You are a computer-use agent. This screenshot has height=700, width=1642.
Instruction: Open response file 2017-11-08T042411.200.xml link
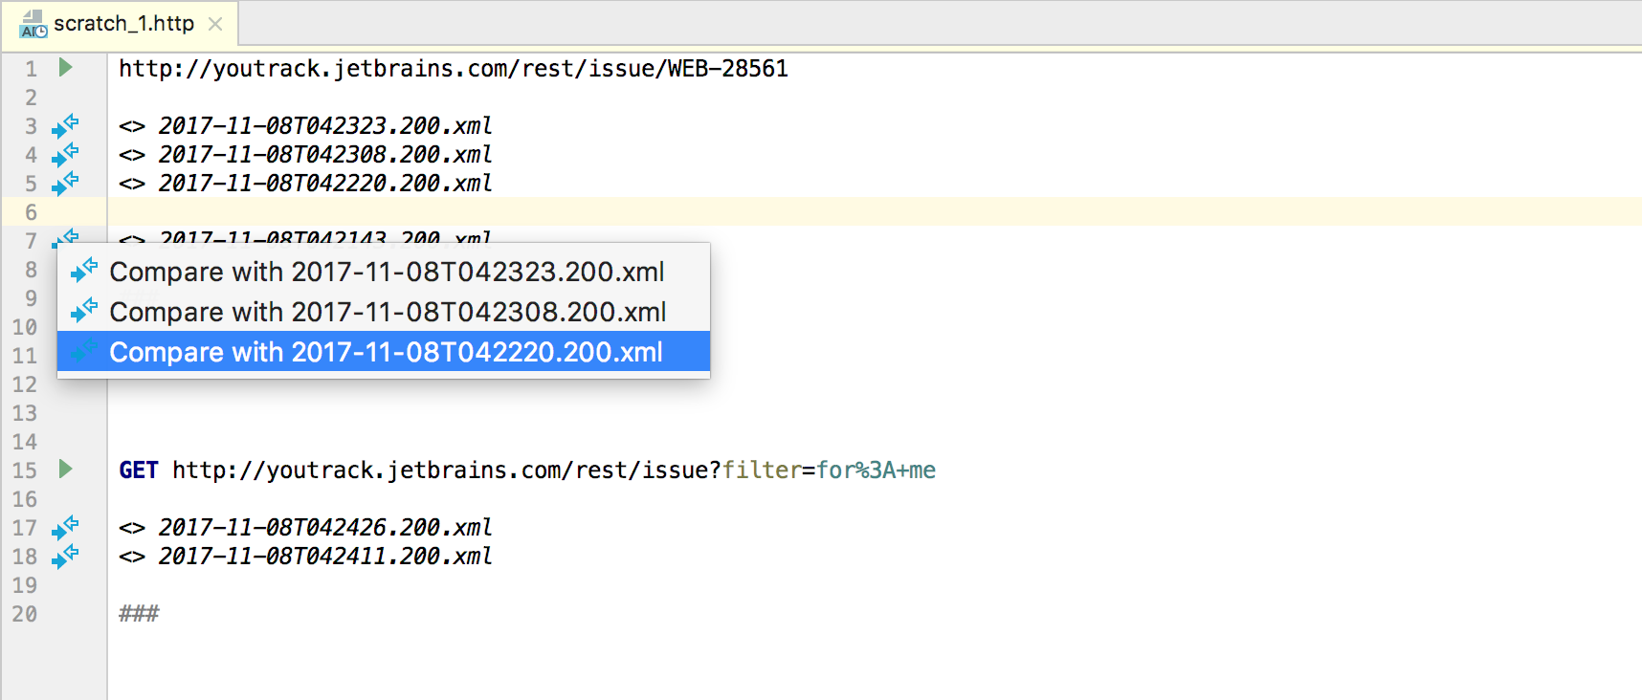coord(325,556)
